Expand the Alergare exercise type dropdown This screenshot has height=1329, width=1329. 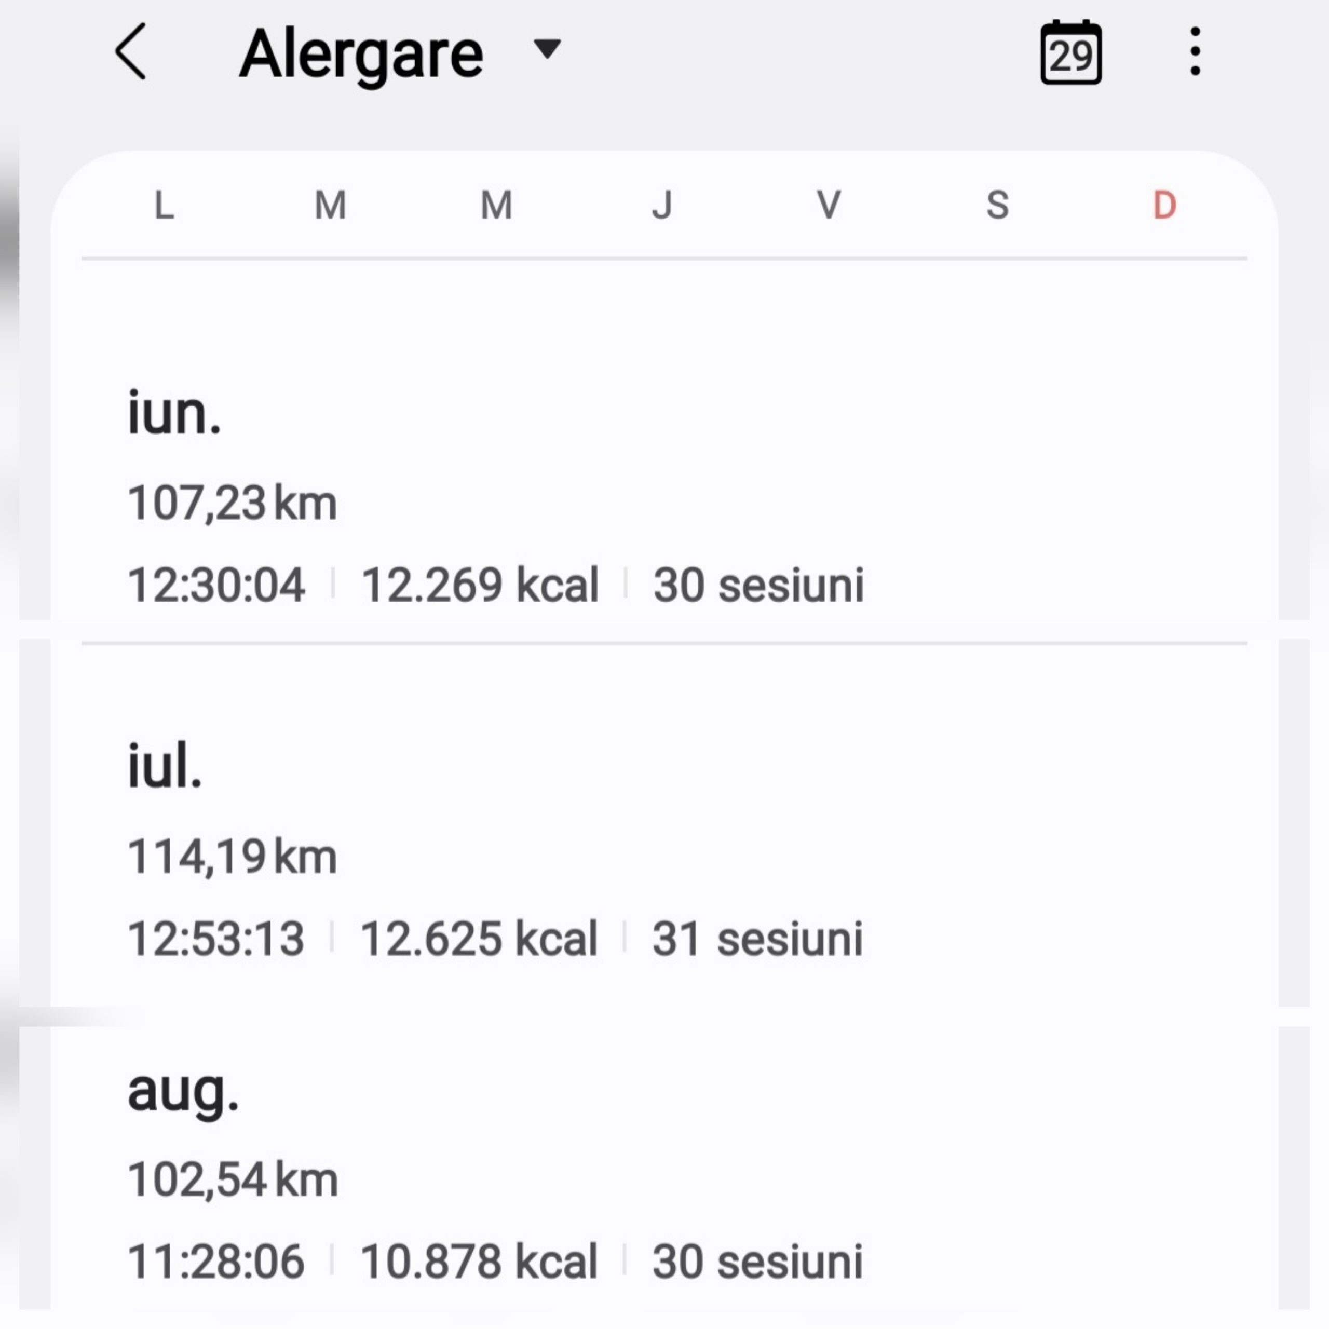click(548, 49)
